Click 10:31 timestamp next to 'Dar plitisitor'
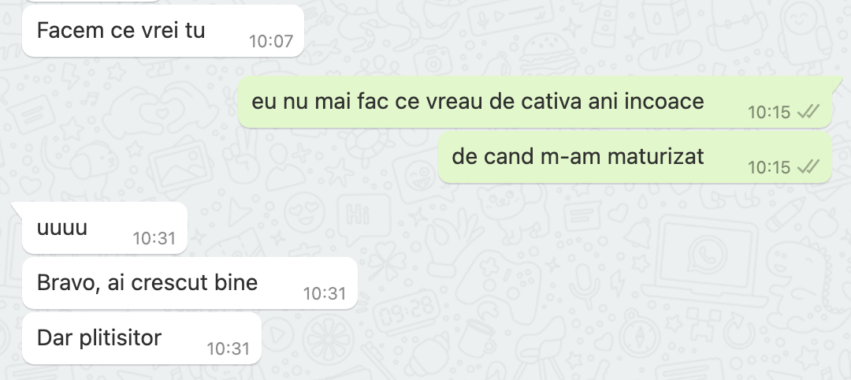This screenshot has height=380, width=851. click(229, 348)
